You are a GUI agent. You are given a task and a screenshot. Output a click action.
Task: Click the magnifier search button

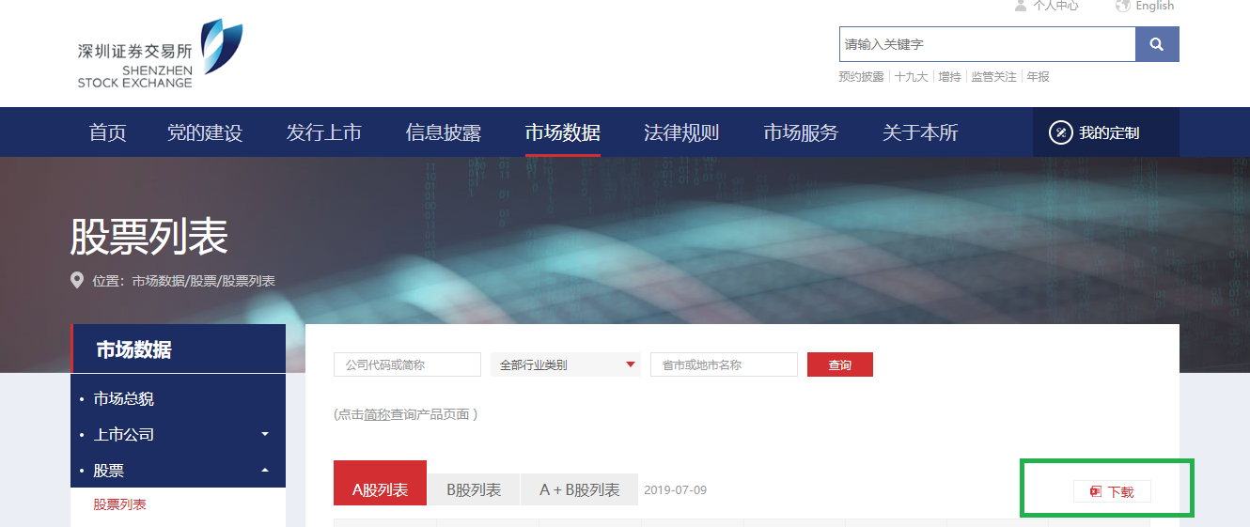coord(1157,44)
